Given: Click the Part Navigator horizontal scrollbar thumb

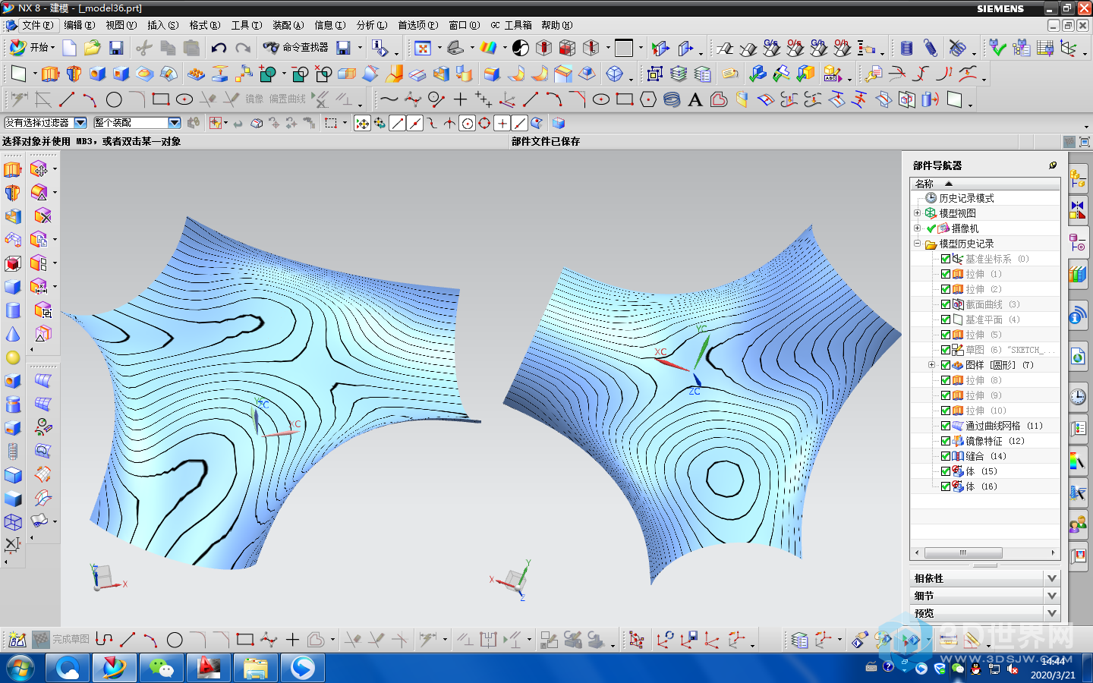Looking at the screenshot, I should (x=963, y=552).
